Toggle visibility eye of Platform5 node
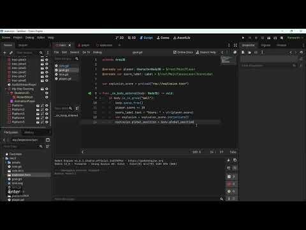306x230 pixels. 47,122
